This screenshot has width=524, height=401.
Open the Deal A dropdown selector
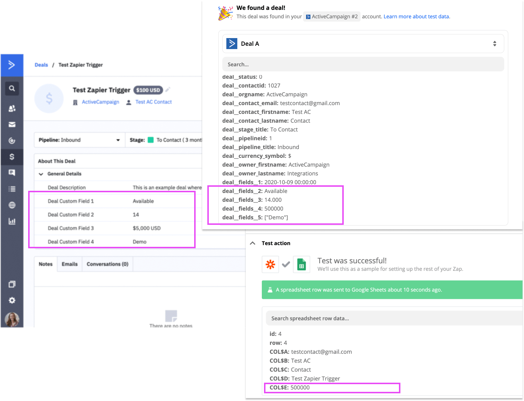[x=363, y=44]
